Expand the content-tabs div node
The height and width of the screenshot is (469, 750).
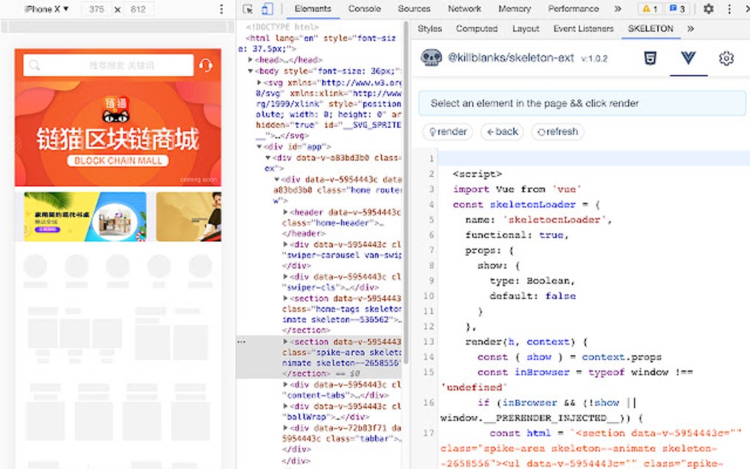click(285, 384)
